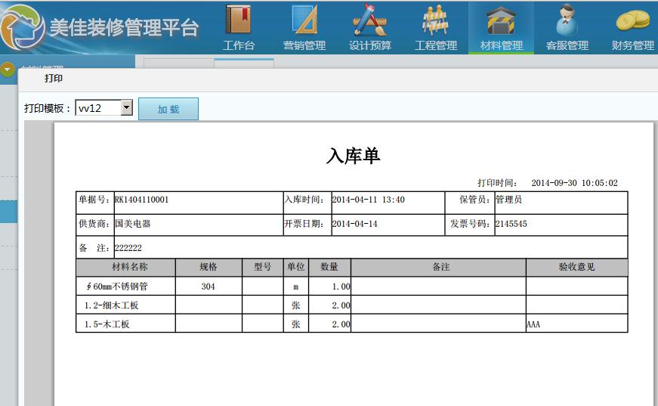Viewport: 658px width, 406px height.
Task: Open the 财务管理 finance coins icon
Action: coord(632,22)
